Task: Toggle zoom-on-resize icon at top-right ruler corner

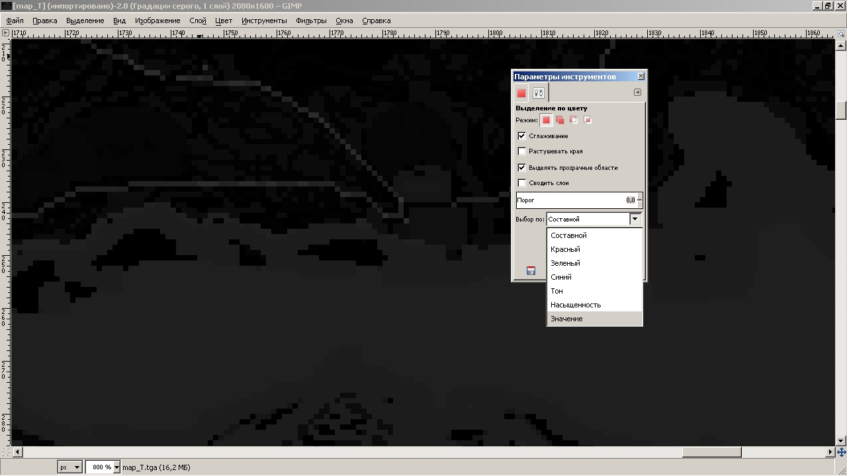Action: (x=840, y=32)
